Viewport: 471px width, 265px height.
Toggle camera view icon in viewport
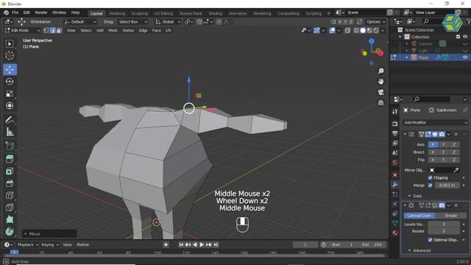click(381, 92)
